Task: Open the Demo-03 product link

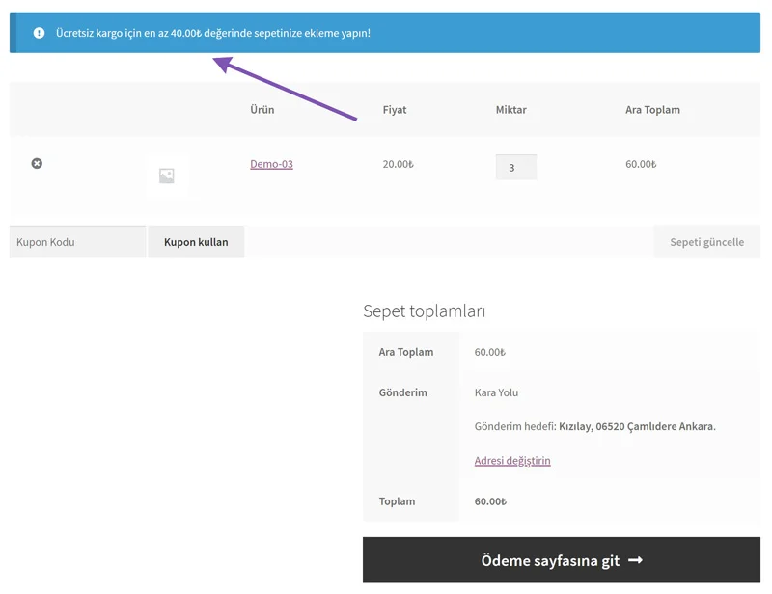Action: click(271, 164)
